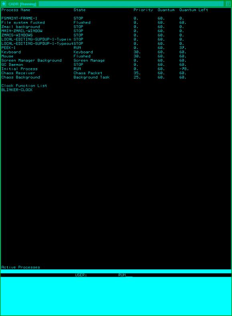Viewport: 232px width, 316px height.
Task: Select the 'Chaos Background' process name
Action: click(x=20, y=77)
